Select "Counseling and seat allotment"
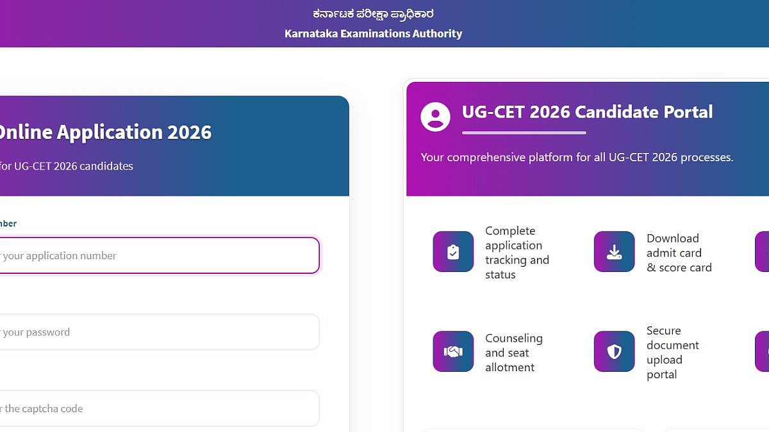 pyautogui.click(x=513, y=352)
